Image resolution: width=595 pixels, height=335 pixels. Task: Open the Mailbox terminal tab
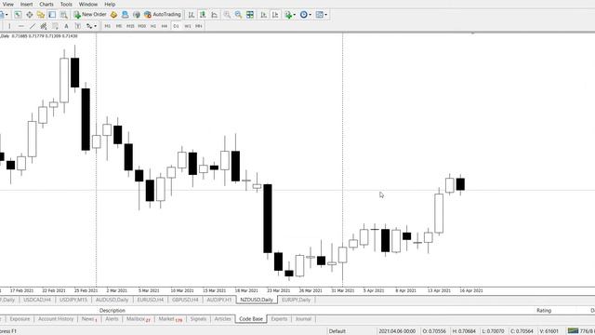click(x=139, y=319)
